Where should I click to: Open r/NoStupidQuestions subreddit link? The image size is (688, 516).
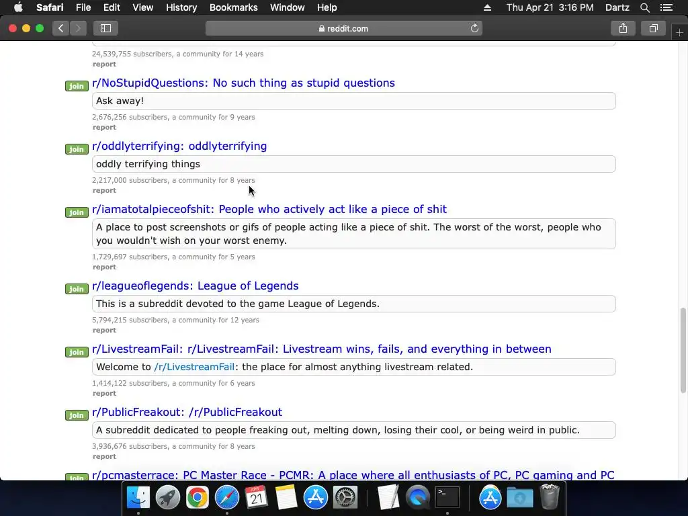pos(243,83)
